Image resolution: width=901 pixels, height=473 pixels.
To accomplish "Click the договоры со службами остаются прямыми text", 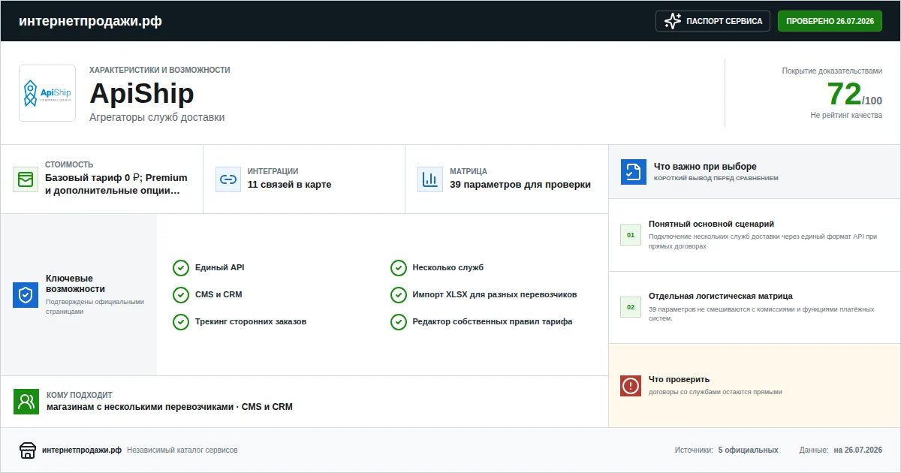I will click(716, 392).
